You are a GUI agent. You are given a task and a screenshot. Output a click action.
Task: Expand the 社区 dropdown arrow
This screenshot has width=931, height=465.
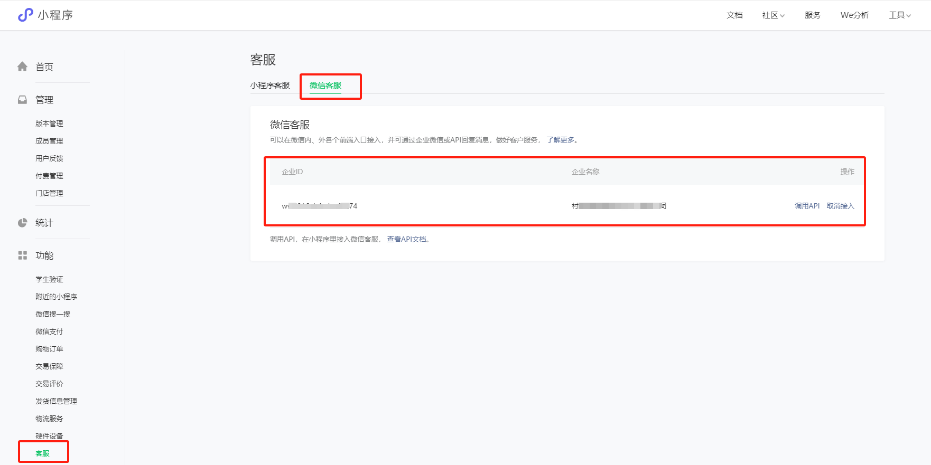[x=783, y=16]
